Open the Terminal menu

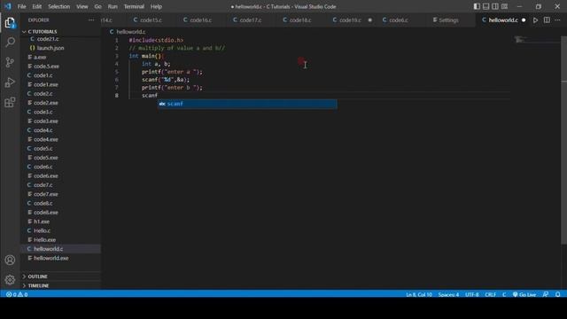(x=134, y=6)
